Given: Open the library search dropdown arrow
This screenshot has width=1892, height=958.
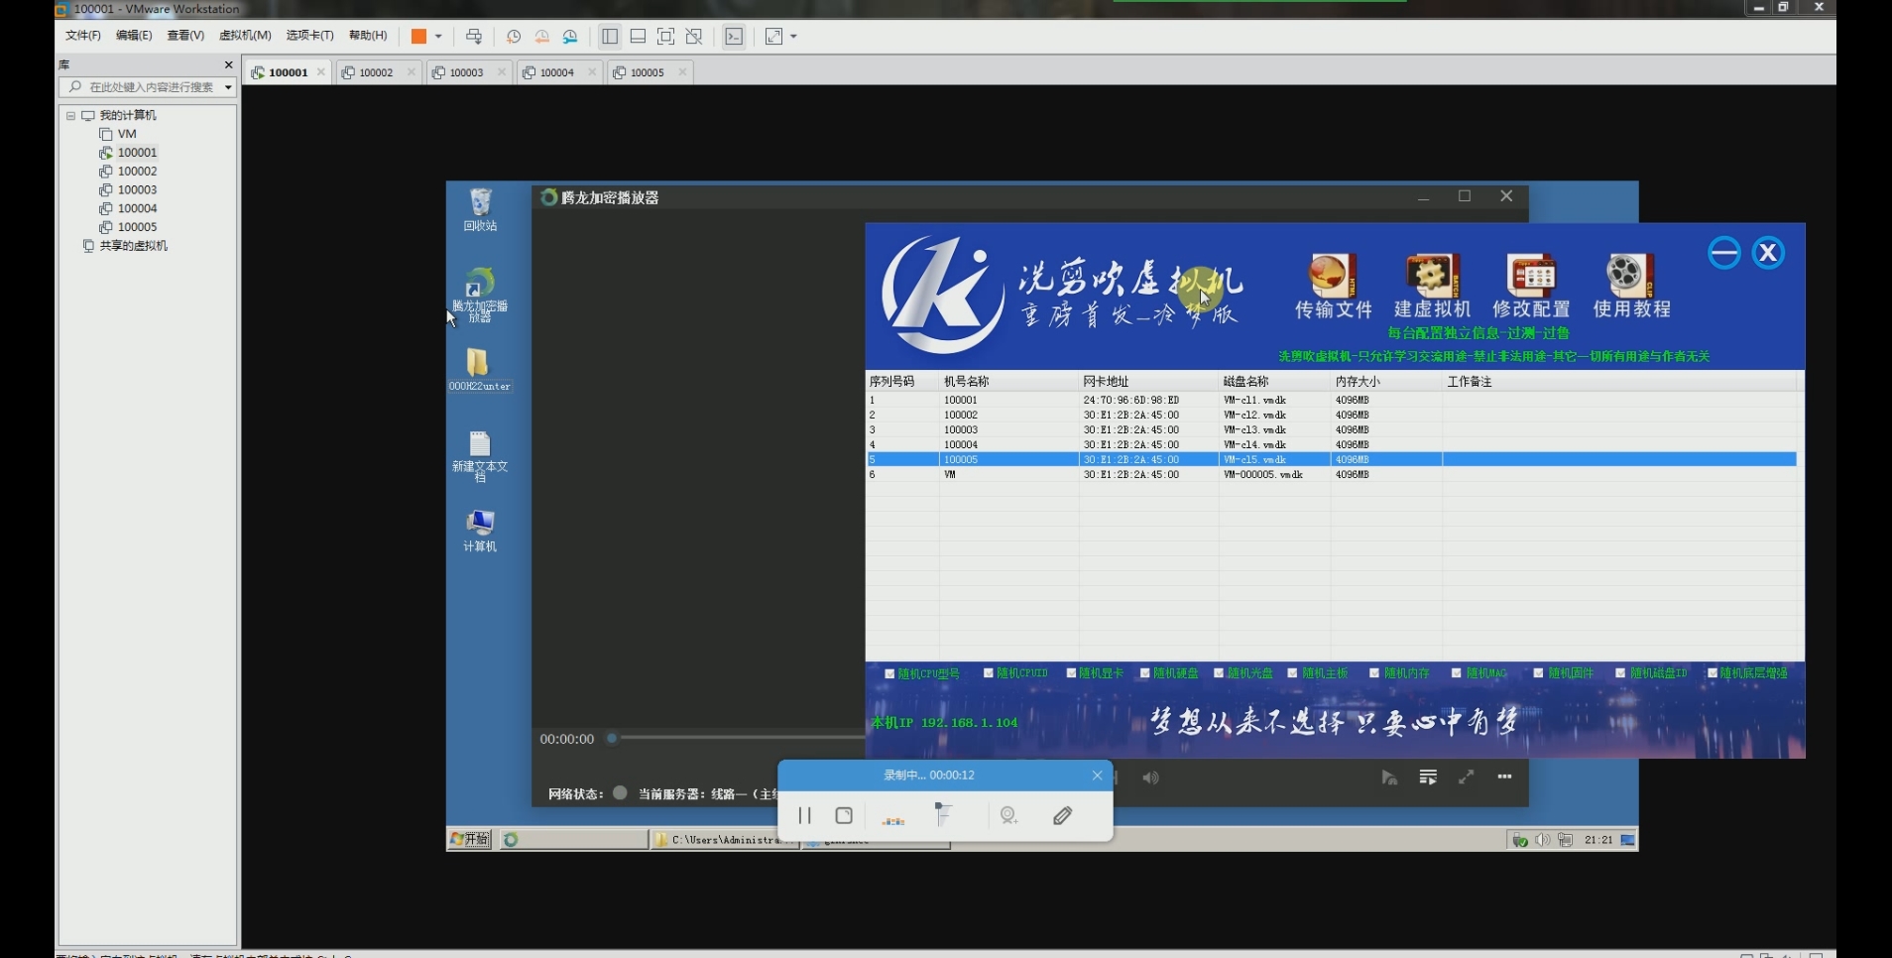Looking at the screenshot, I should (228, 87).
